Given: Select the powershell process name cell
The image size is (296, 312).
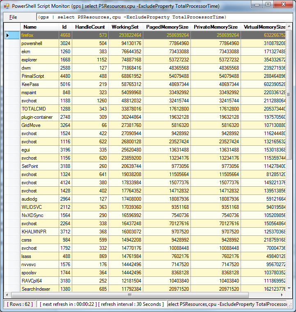Looking at the screenshot, I should [x=39, y=43].
